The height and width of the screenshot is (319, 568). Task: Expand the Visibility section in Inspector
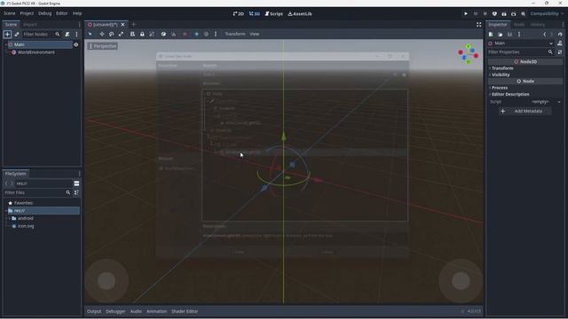tap(501, 74)
